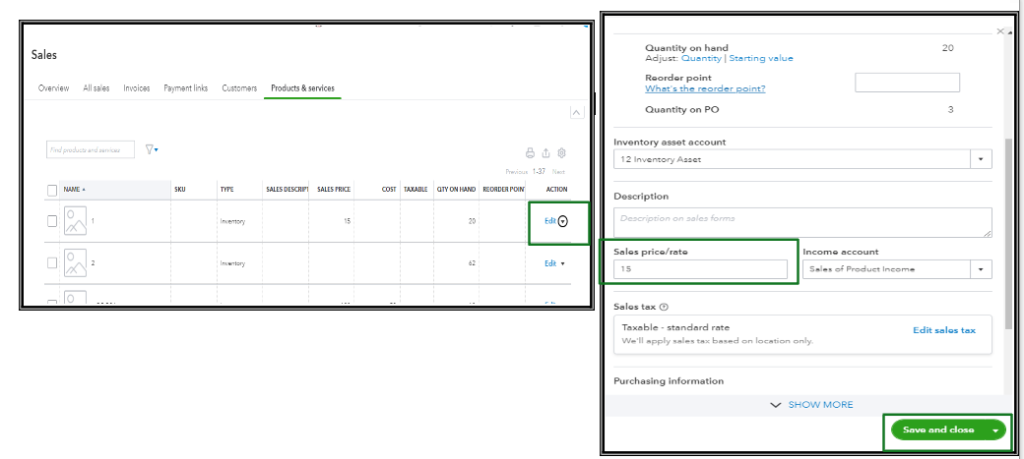Screen dimensions: 1024x459
Task: Tick the select-all checkbox in the table header
Action: pos(52,191)
